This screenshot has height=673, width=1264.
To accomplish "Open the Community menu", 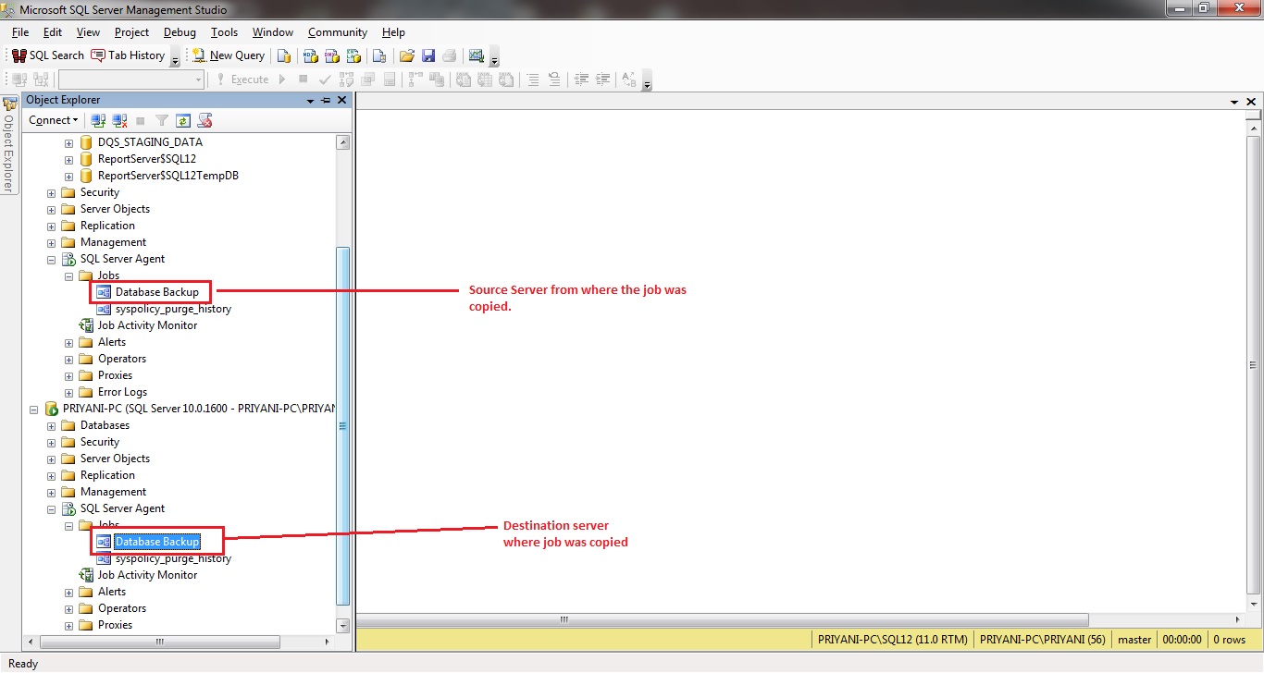I will [x=337, y=31].
